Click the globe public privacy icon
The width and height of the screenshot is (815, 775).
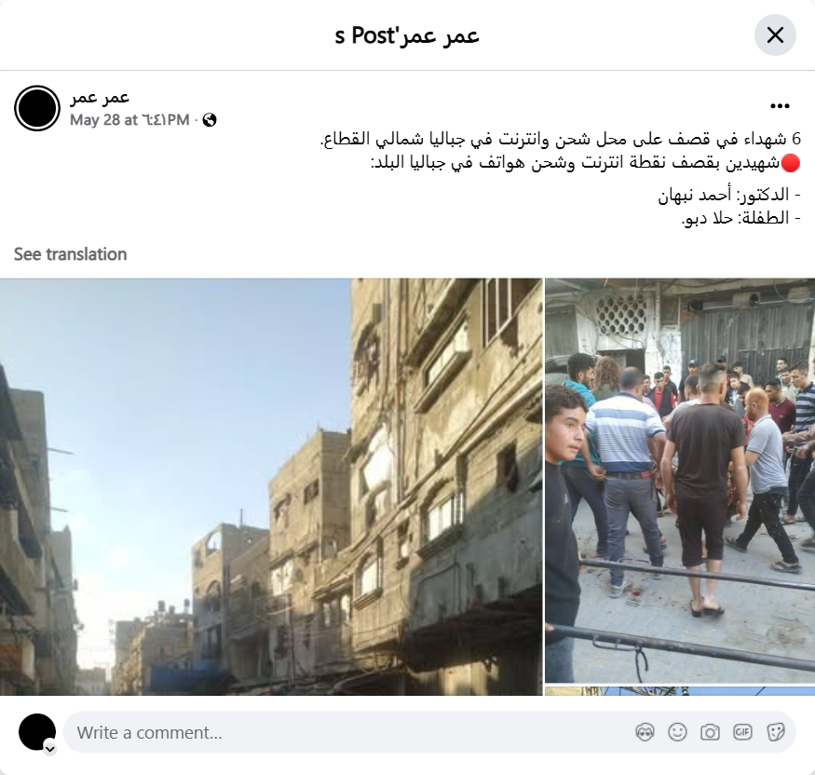(210, 120)
